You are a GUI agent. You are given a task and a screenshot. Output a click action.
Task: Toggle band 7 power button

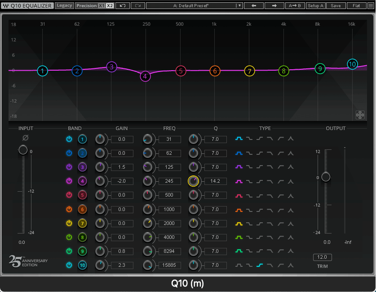[x=69, y=223]
